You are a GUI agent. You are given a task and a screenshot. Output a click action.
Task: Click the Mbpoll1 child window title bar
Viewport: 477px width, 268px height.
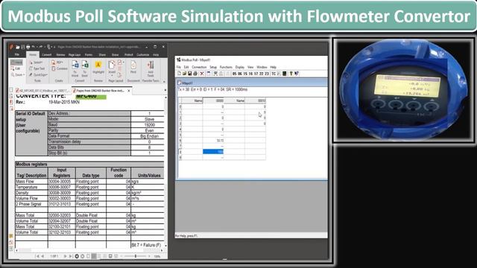(x=252, y=83)
